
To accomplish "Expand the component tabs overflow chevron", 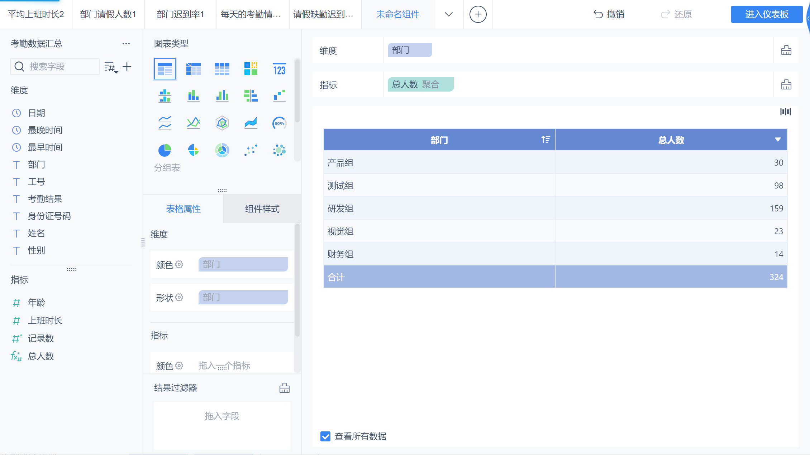I will 448,14.
